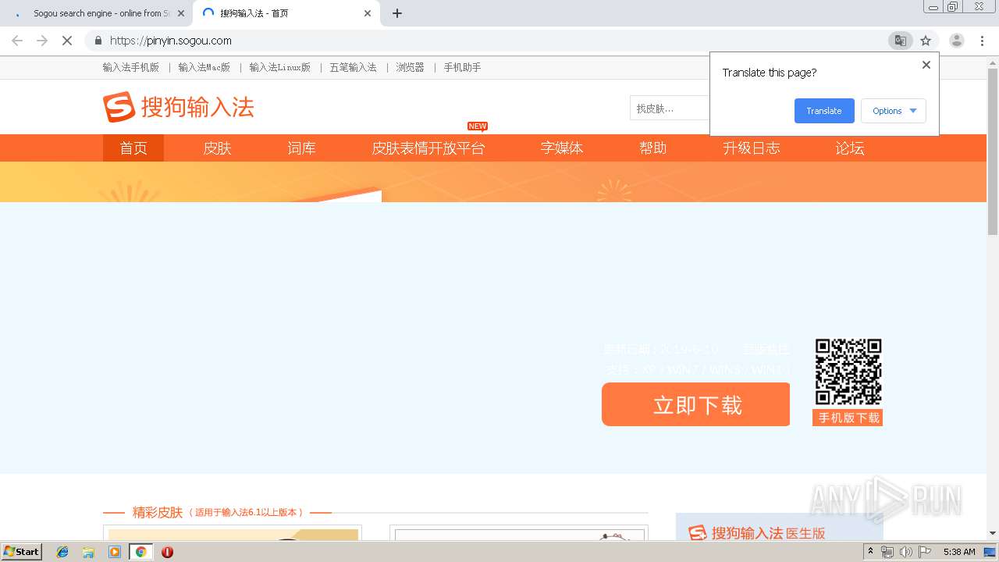This screenshot has height=562, width=999.
Task: Click the taskbar clock showing 5:38 AM
Action: [959, 552]
